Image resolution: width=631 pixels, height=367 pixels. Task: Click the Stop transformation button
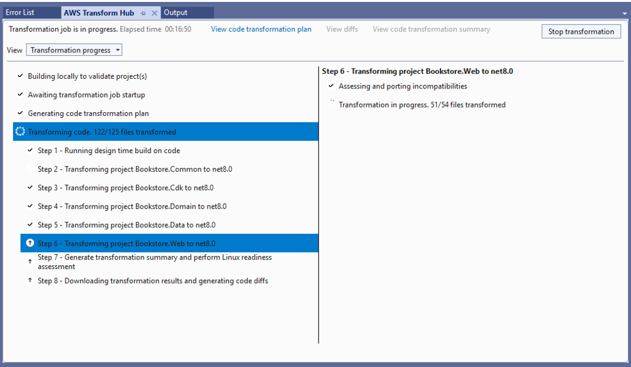pyautogui.click(x=581, y=31)
